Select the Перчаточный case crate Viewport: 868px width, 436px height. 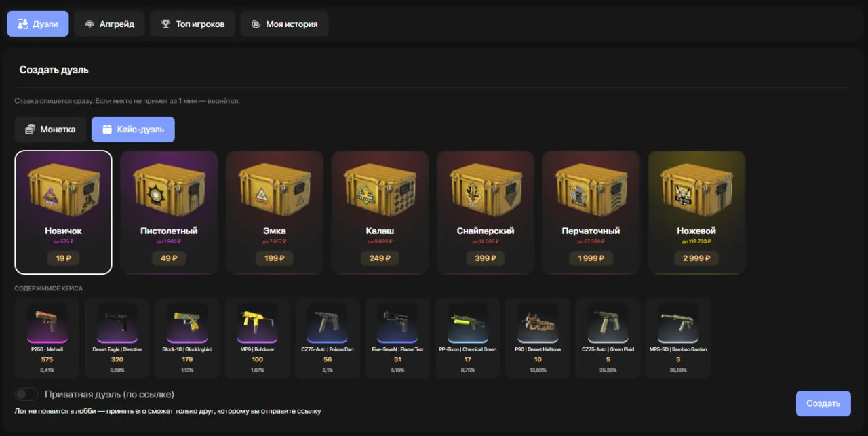pyautogui.click(x=591, y=212)
